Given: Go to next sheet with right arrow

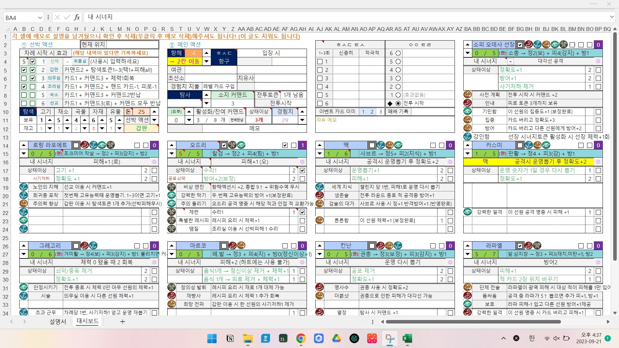Looking at the screenshot, I should [25, 322].
